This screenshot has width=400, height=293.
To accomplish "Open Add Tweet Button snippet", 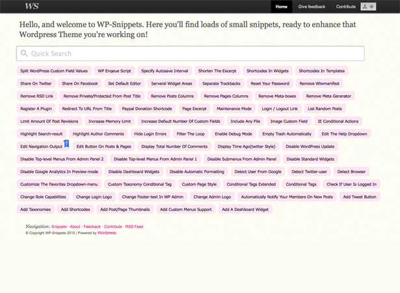I will click(360, 197).
